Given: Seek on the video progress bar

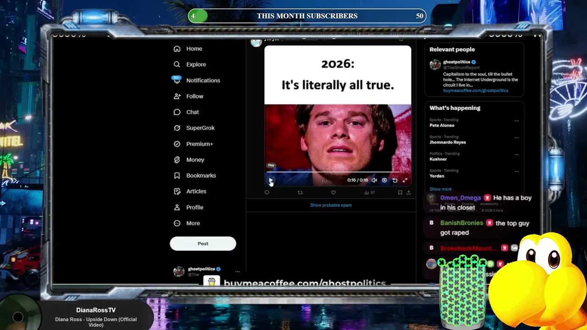Looking at the screenshot, I should [338, 172].
